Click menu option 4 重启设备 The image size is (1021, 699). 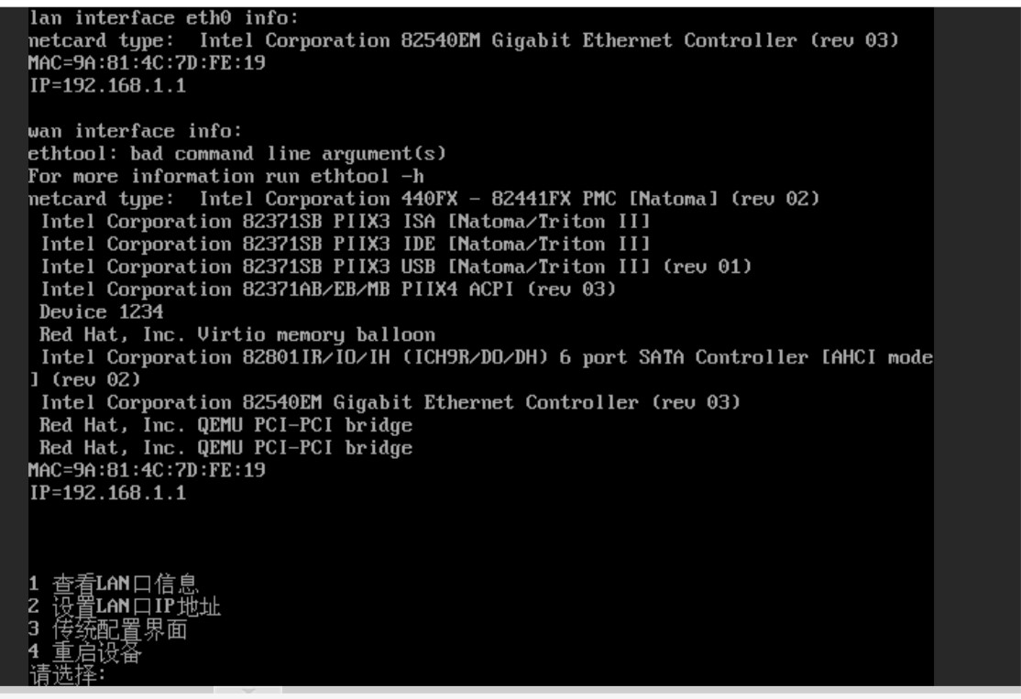point(85,653)
